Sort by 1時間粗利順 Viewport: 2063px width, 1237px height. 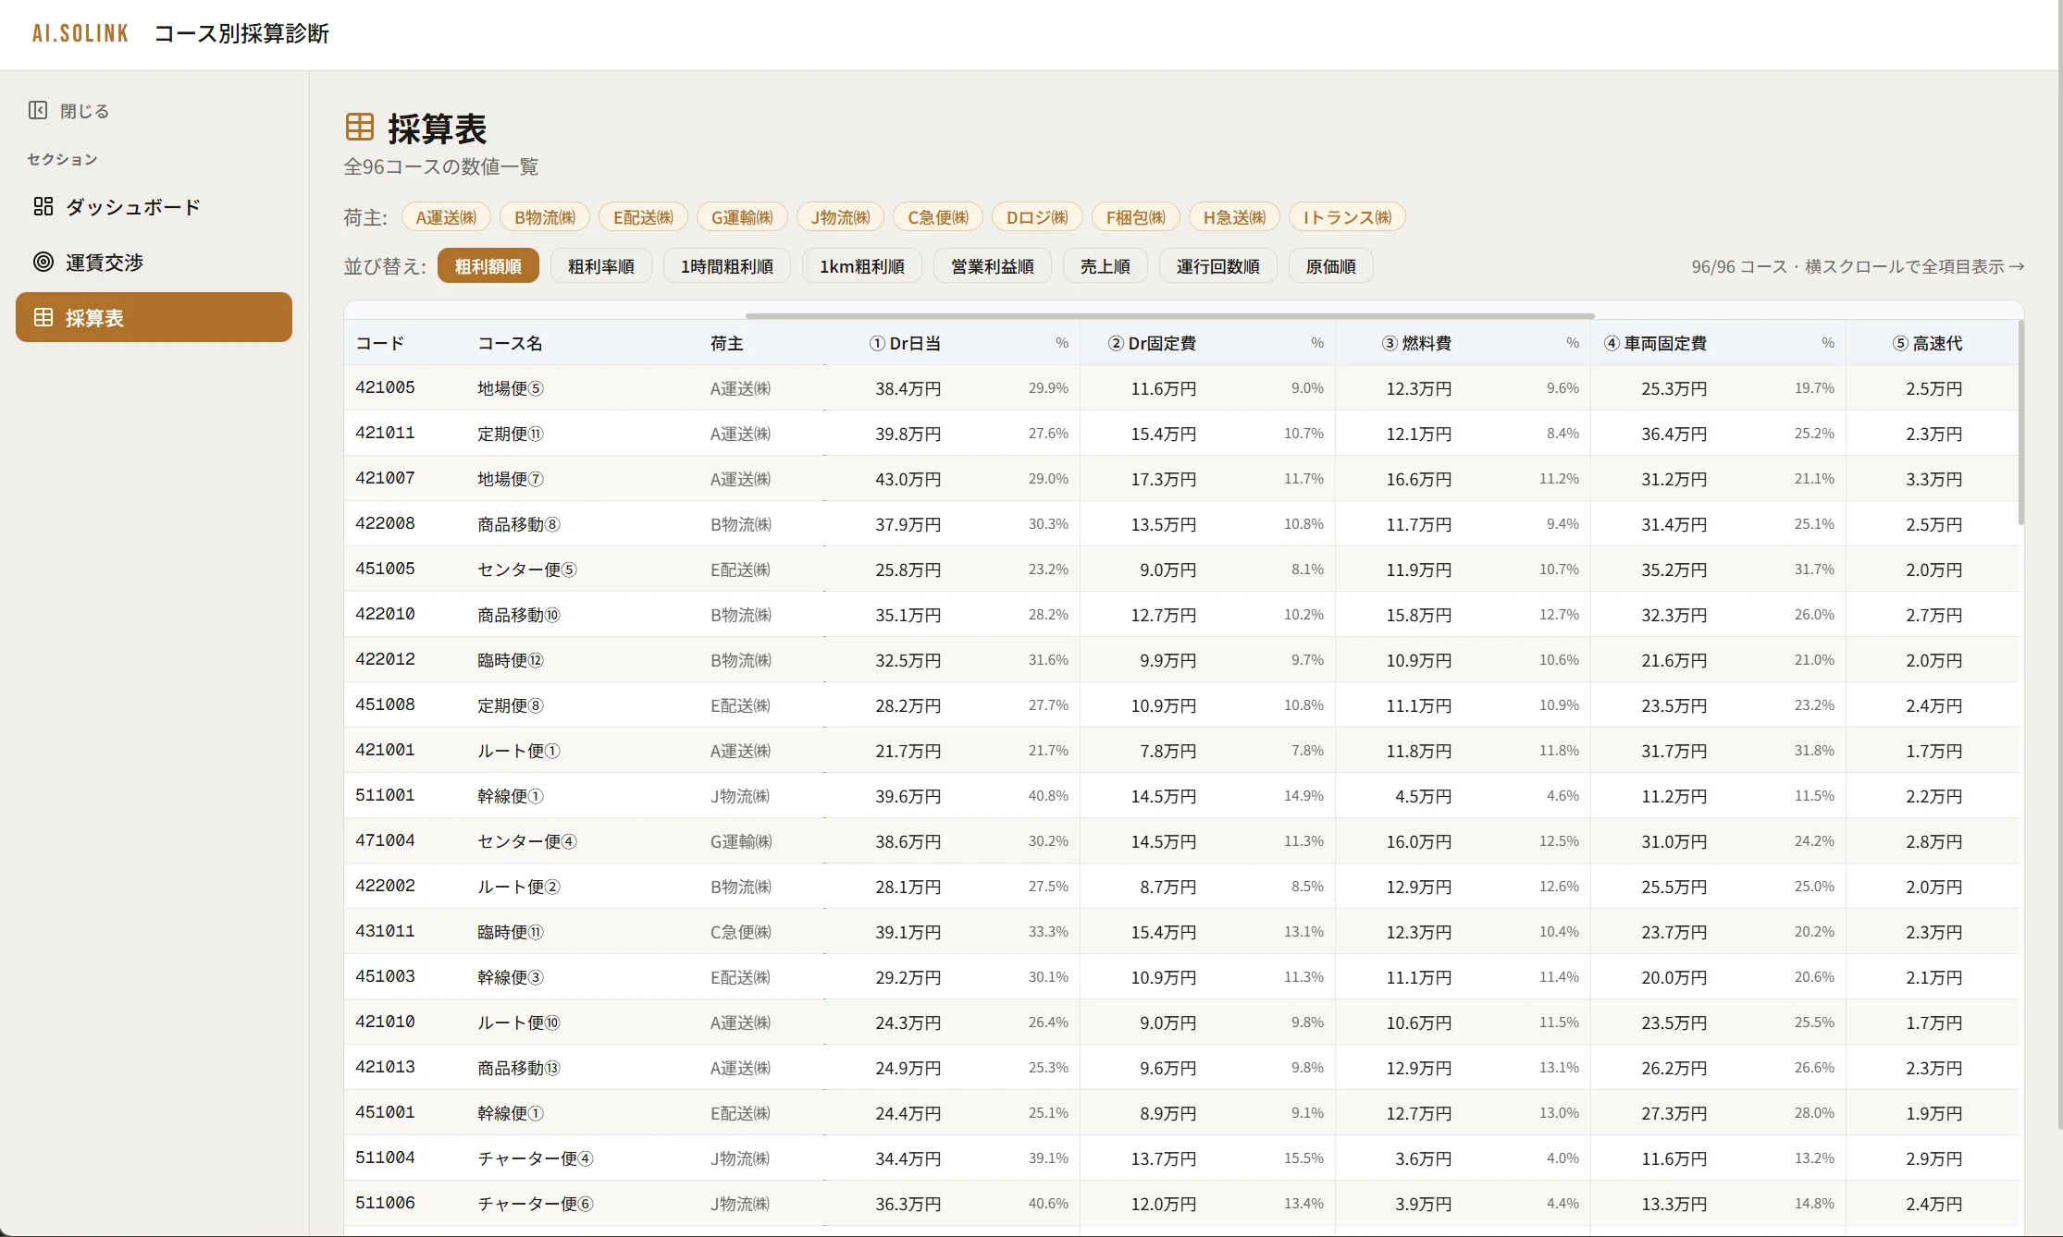click(x=727, y=266)
